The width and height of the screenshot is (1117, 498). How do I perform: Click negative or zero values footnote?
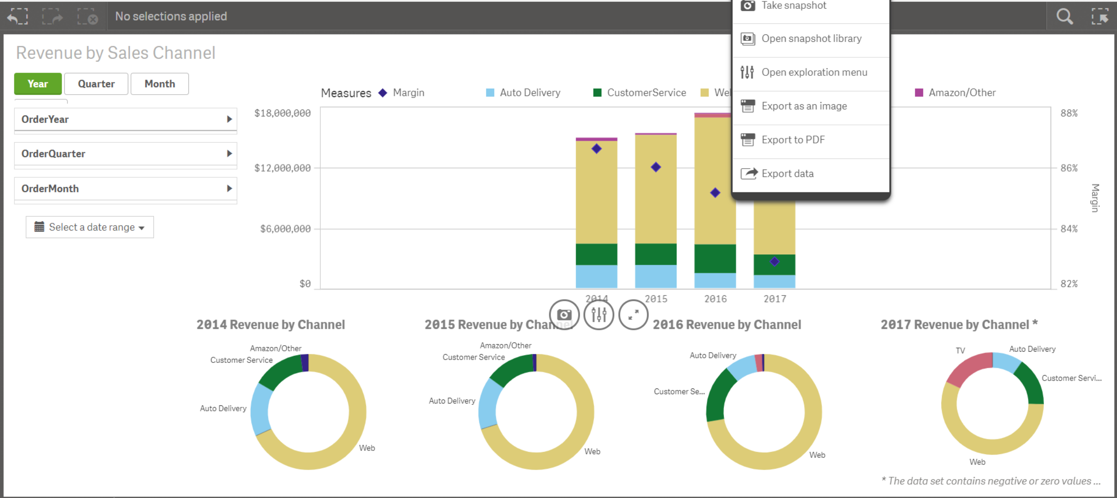(991, 481)
